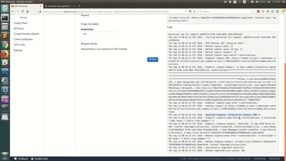Click the Firefox search box

click(x=224, y=11)
